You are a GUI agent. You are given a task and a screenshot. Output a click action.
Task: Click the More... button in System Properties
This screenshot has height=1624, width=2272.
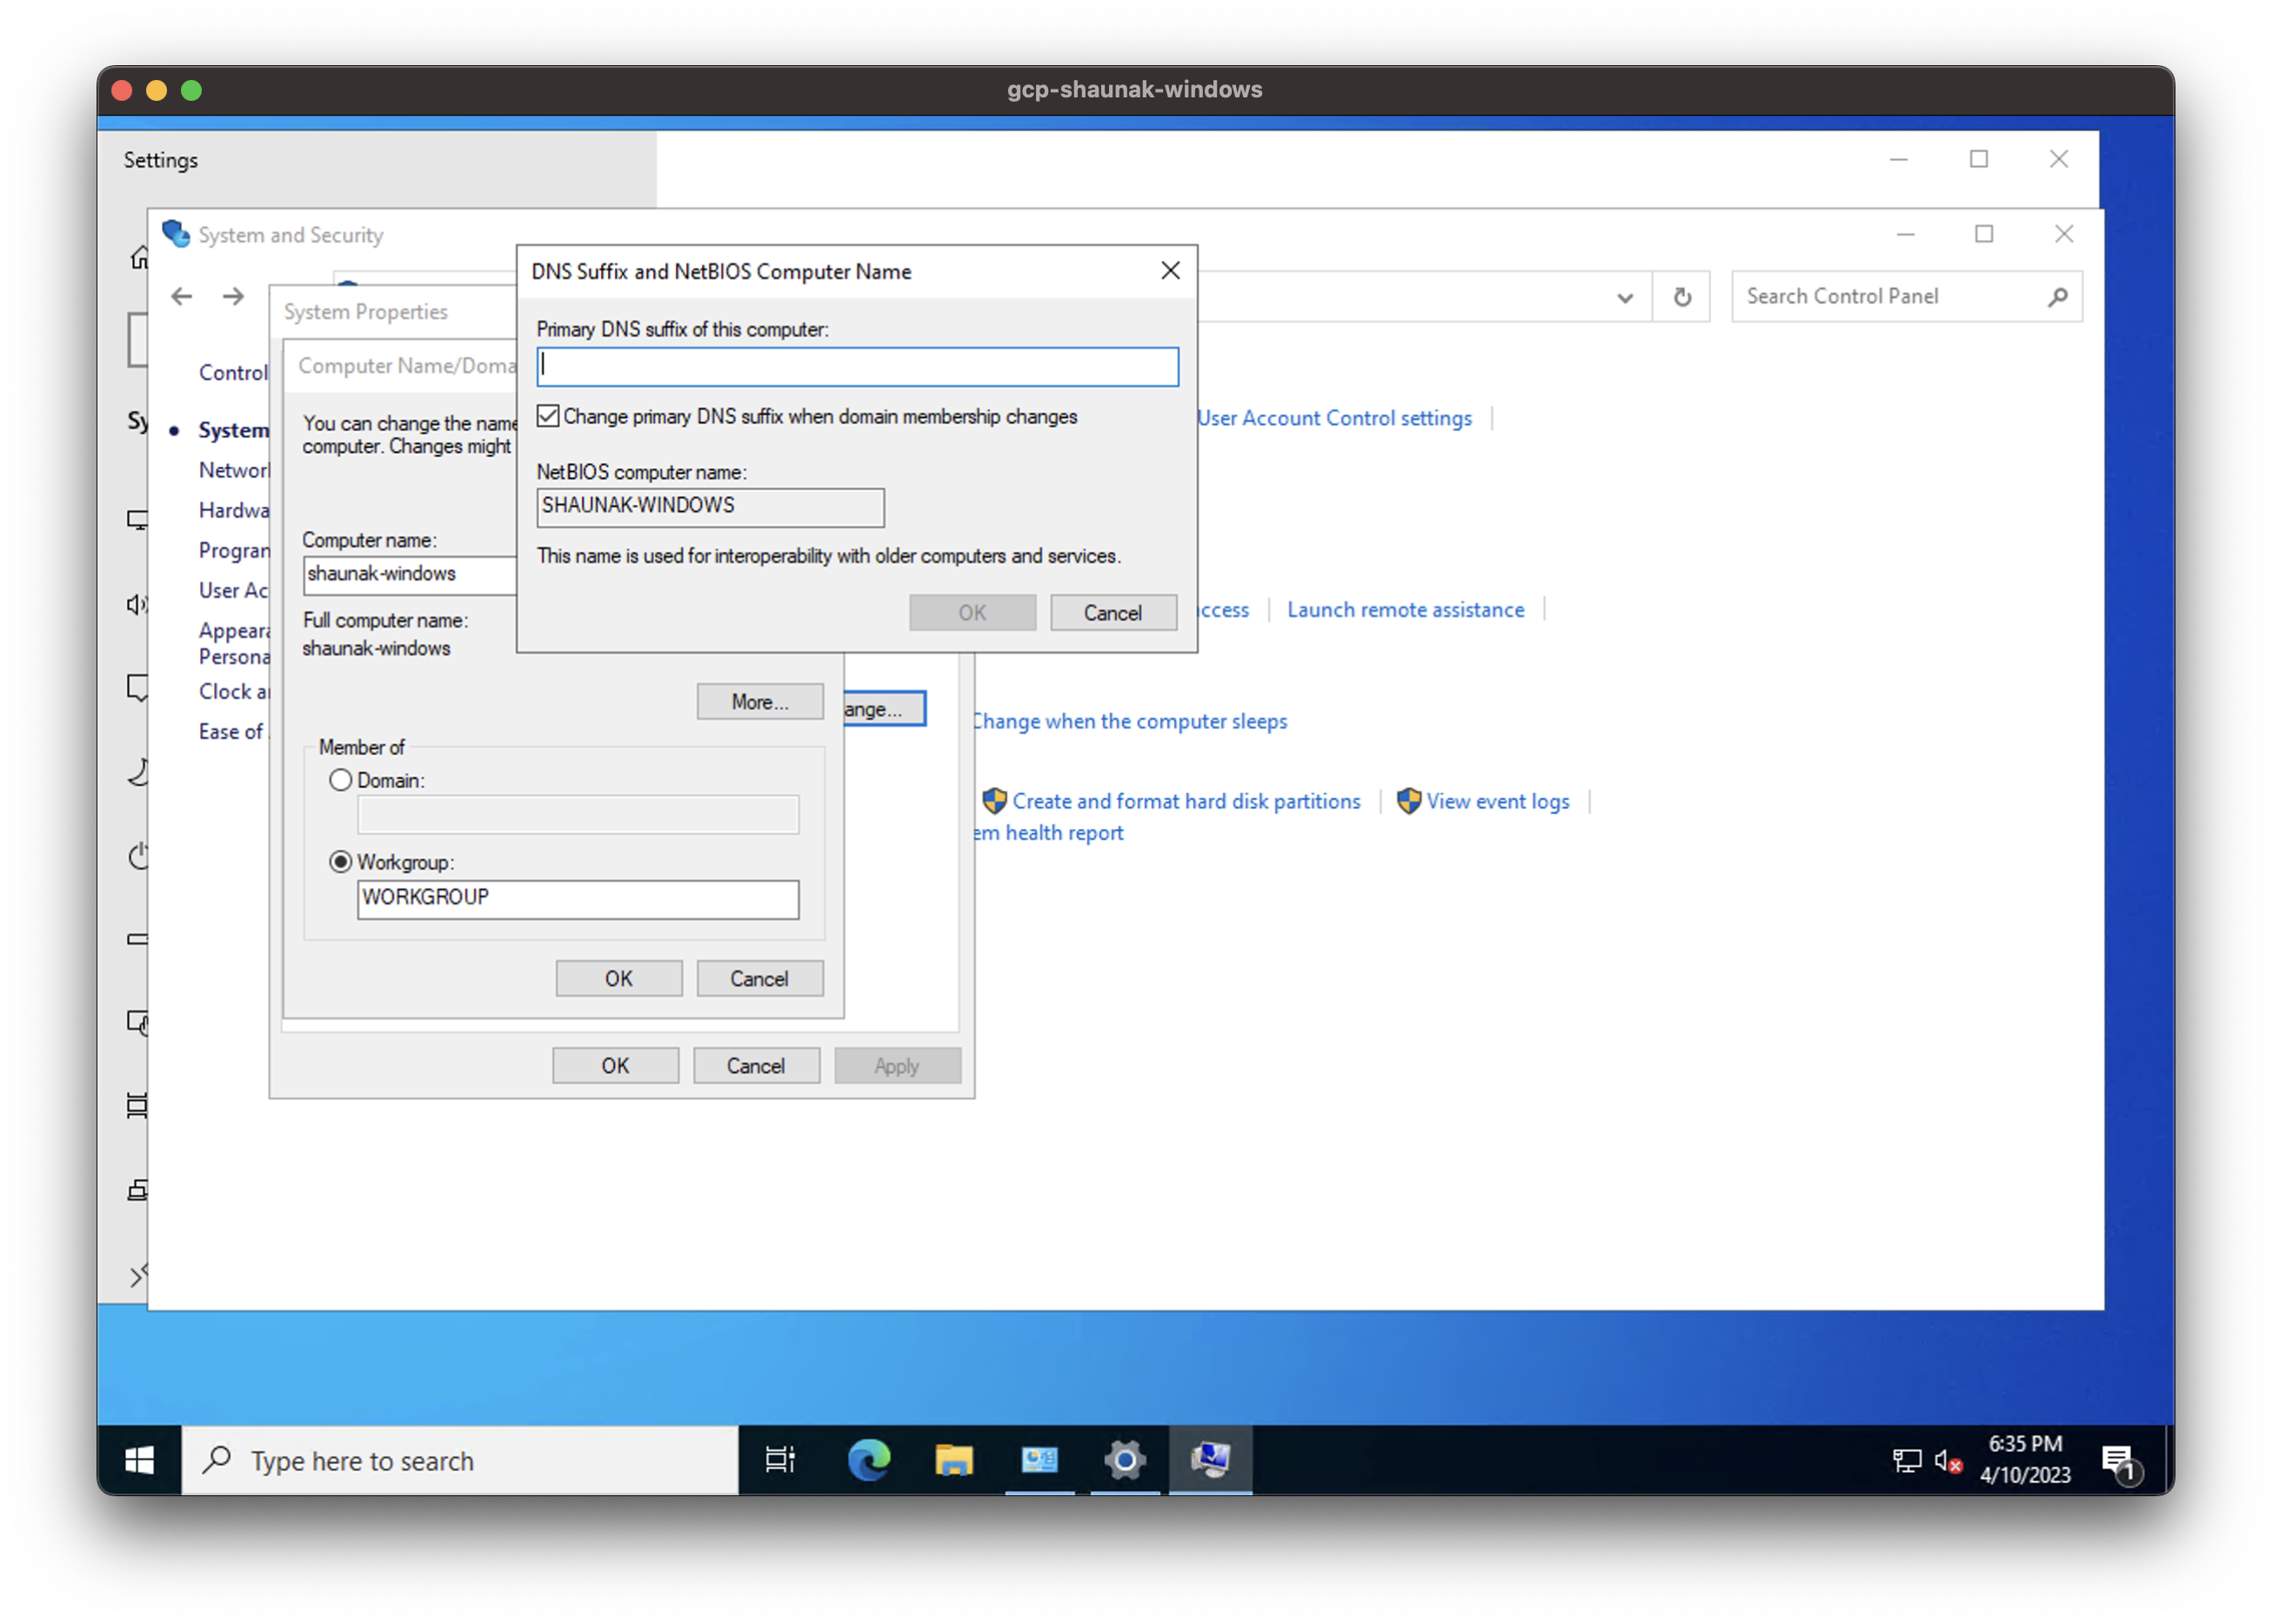point(759,701)
